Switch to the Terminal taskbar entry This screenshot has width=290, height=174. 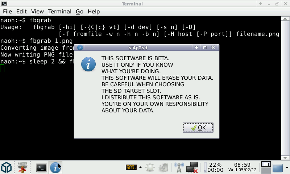42,167
